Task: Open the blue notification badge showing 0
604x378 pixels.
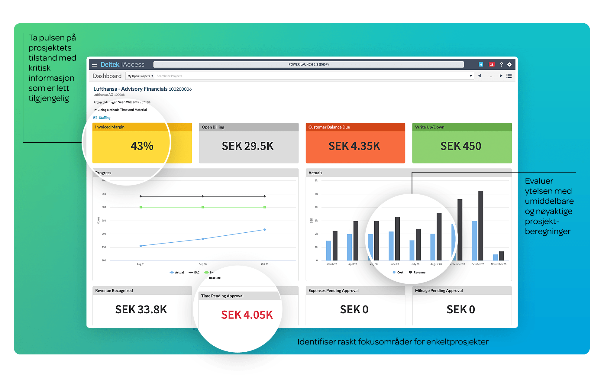Action: tap(481, 64)
